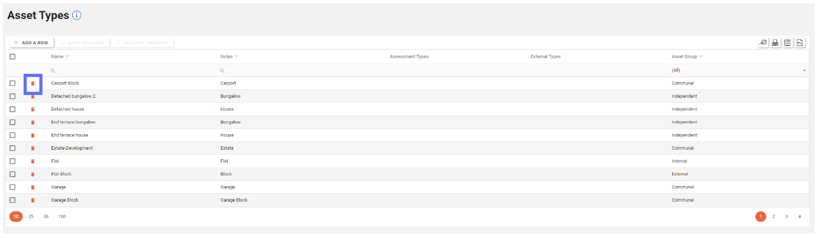819x238 pixels.
Task: Click trash icon for Detached house
Action: [33, 110]
